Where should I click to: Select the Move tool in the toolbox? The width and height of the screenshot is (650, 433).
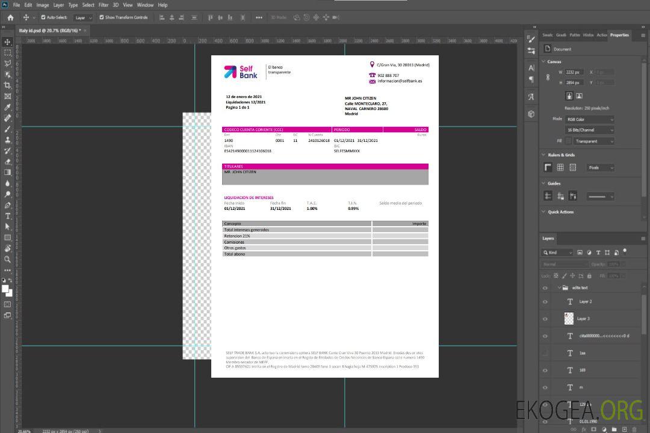7,42
